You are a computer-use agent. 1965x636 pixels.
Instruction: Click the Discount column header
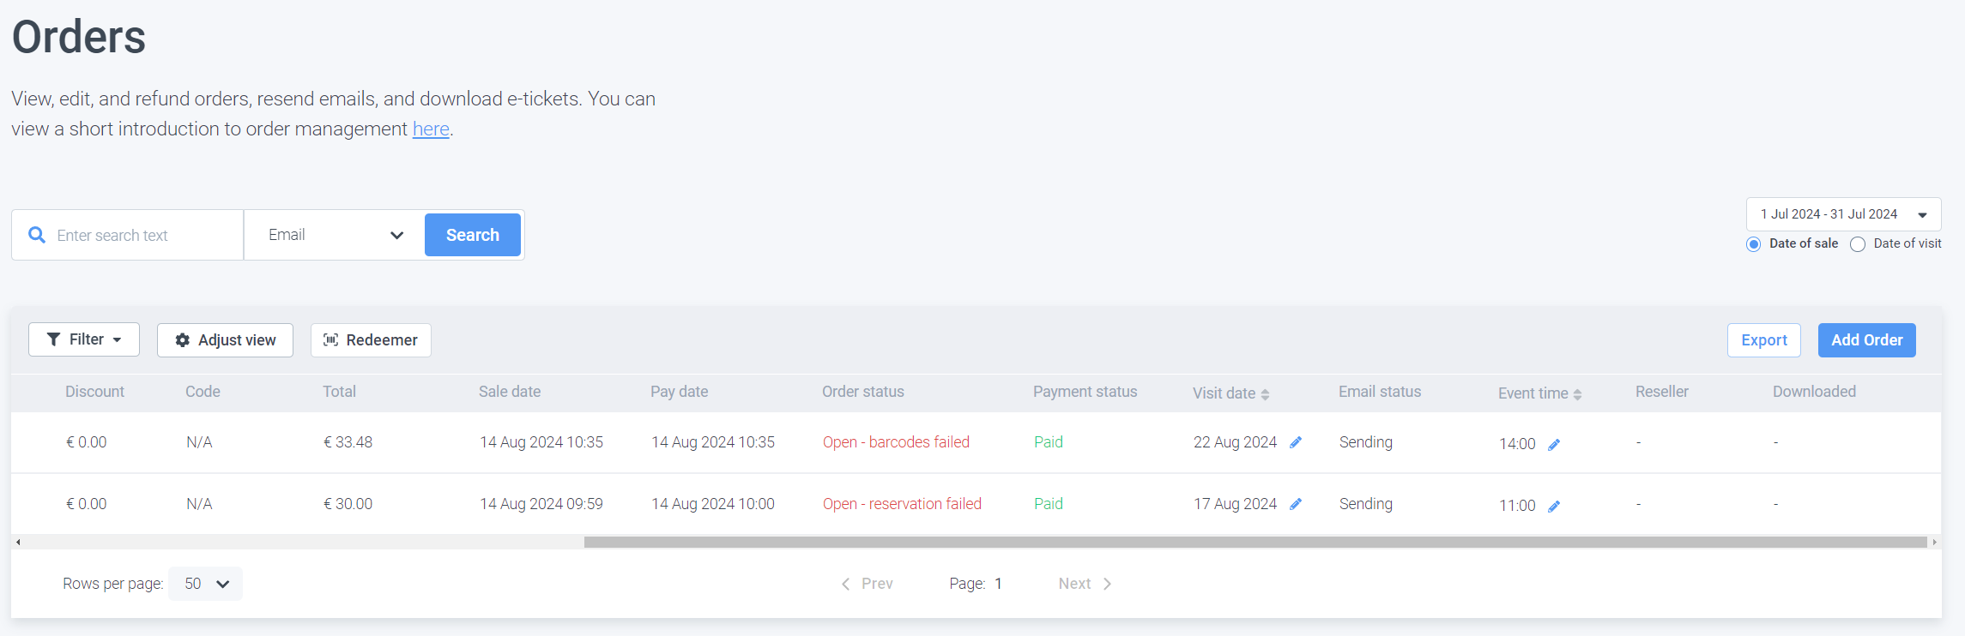(x=94, y=392)
